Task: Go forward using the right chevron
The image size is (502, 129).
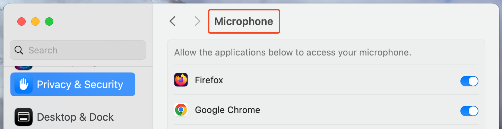Action: pyautogui.click(x=198, y=21)
